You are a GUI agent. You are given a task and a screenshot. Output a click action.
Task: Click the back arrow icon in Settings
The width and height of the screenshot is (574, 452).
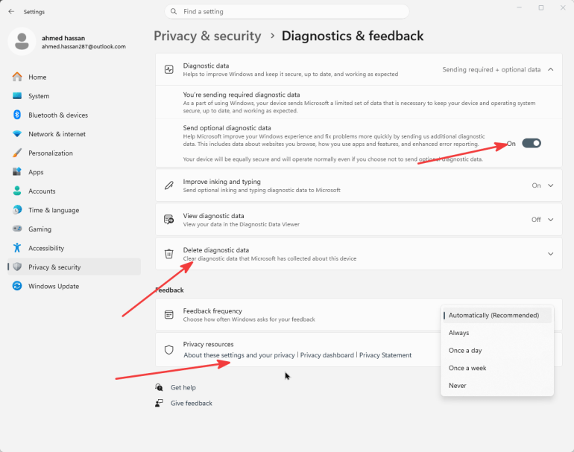tap(11, 12)
